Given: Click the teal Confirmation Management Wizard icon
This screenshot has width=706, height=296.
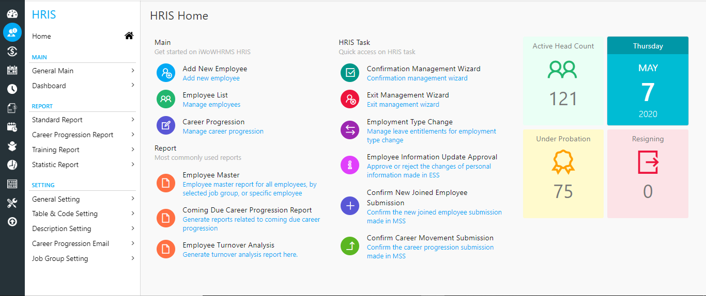Looking at the screenshot, I should [350, 73].
